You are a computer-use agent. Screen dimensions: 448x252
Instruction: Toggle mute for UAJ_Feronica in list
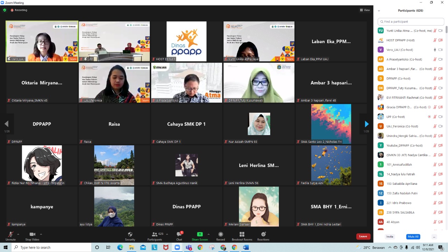pyautogui.click(x=435, y=126)
